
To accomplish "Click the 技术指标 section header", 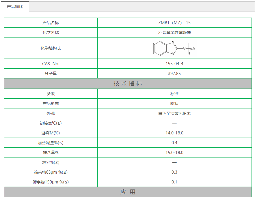I will [128, 84].
